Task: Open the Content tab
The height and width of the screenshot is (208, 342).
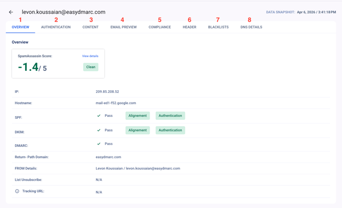Action: click(90, 27)
